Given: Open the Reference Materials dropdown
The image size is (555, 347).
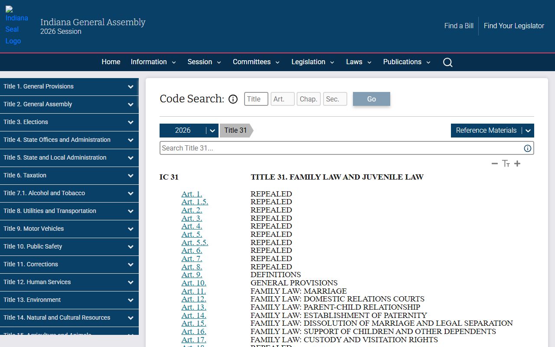Looking at the screenshot, I should click(493, 131).
